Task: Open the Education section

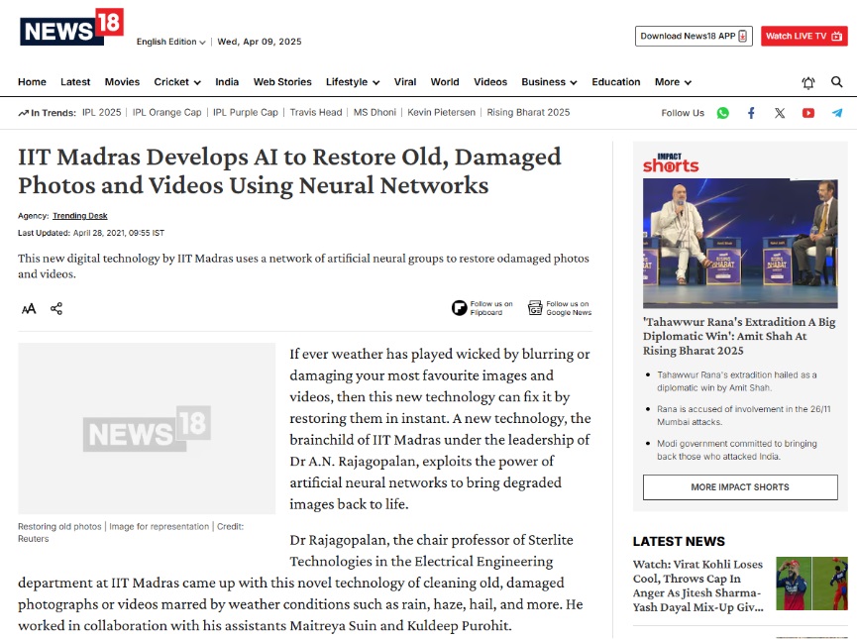Action: [616, 82]
